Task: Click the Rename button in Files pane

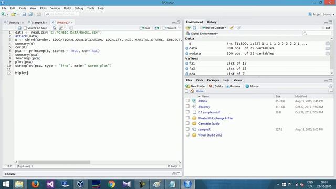Action: pyautogui.click(x=233, y=86)
